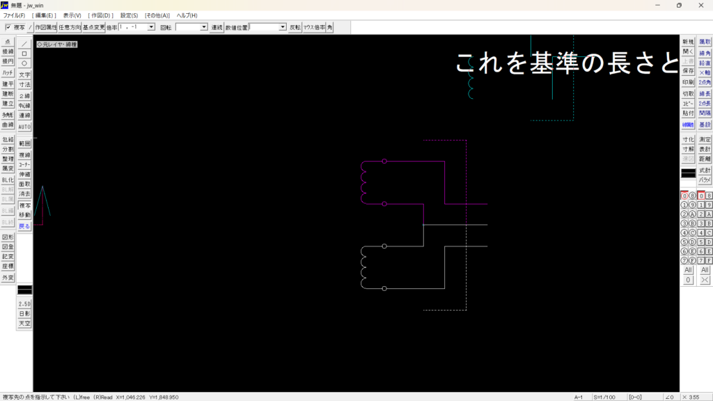
Task: Click the 基点変更 button
Action: click(x=93, y=27)
